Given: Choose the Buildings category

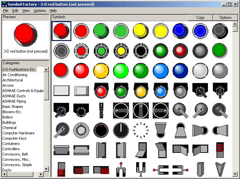Looking at the screenshot, I should click(9, 122).
